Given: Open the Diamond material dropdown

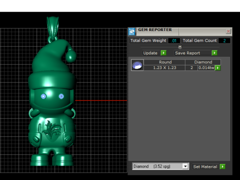Looking at the screenshot, I should [x=185, y=166].
